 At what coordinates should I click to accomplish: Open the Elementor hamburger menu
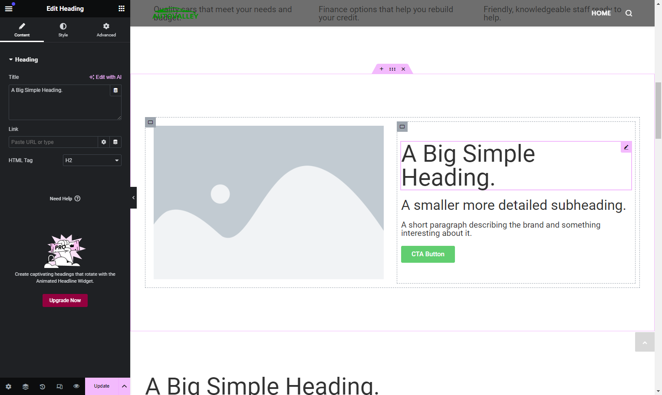coord(9,8)
